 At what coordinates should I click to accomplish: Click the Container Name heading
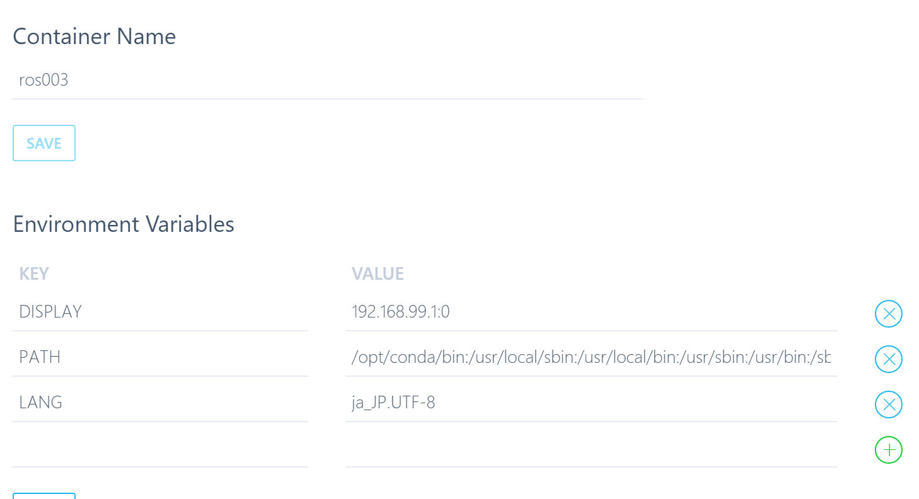point(95,37)
